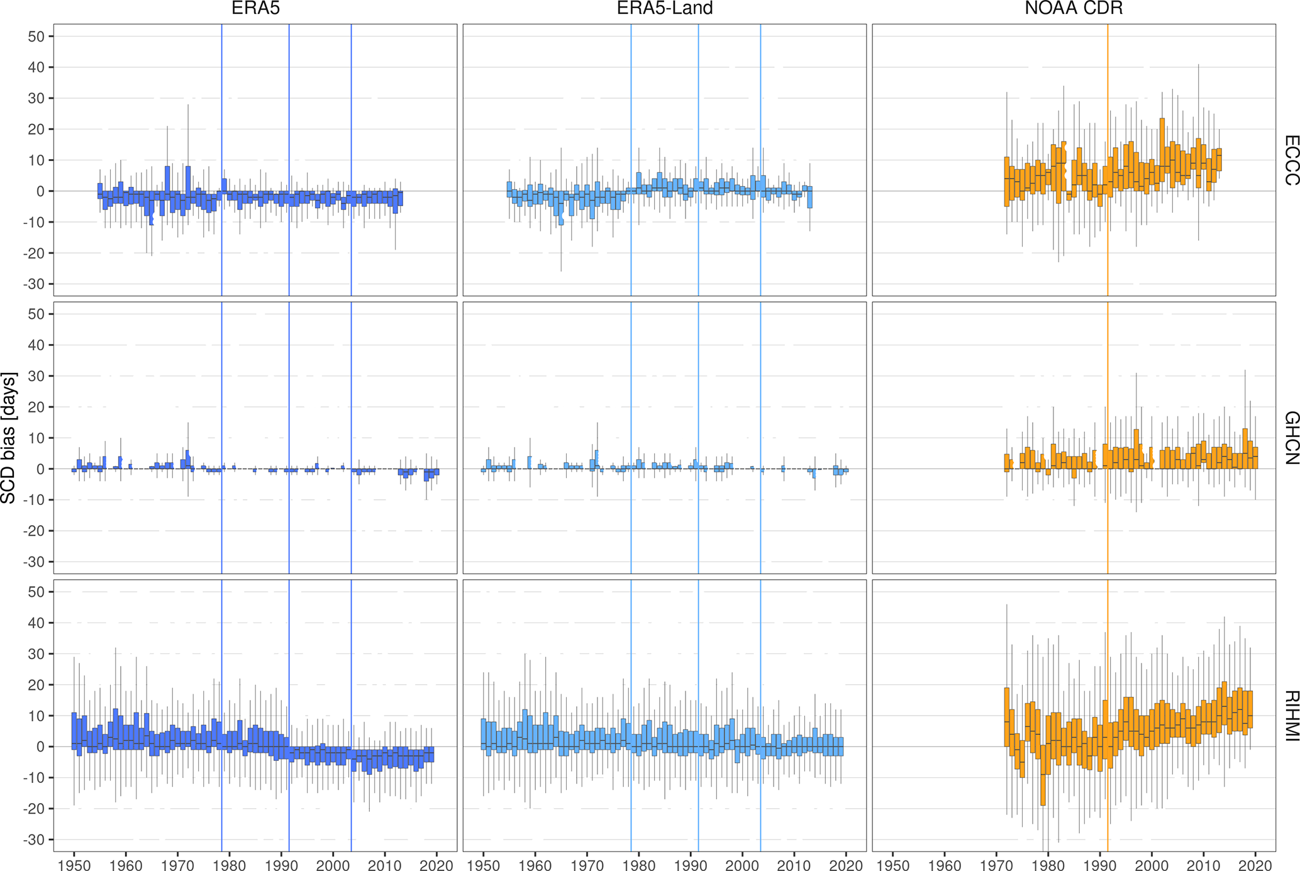1300x871 pixels.
Task: Click the 2000 tick label under ERA5 column
Action: coord(333,865)
